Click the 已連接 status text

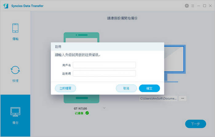tap(79, 113)
